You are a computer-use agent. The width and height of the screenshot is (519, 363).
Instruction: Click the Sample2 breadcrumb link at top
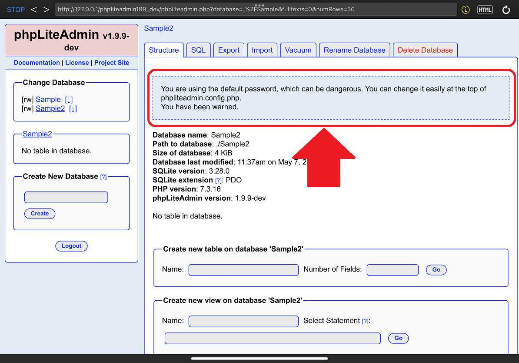coord(159,29)
